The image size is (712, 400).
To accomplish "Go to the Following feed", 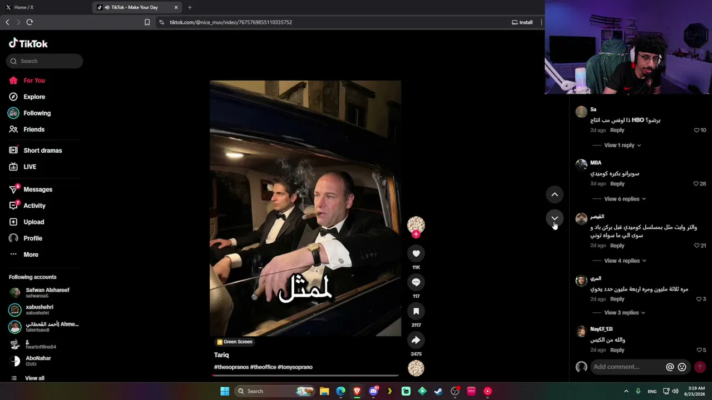I will pos(37,113).
